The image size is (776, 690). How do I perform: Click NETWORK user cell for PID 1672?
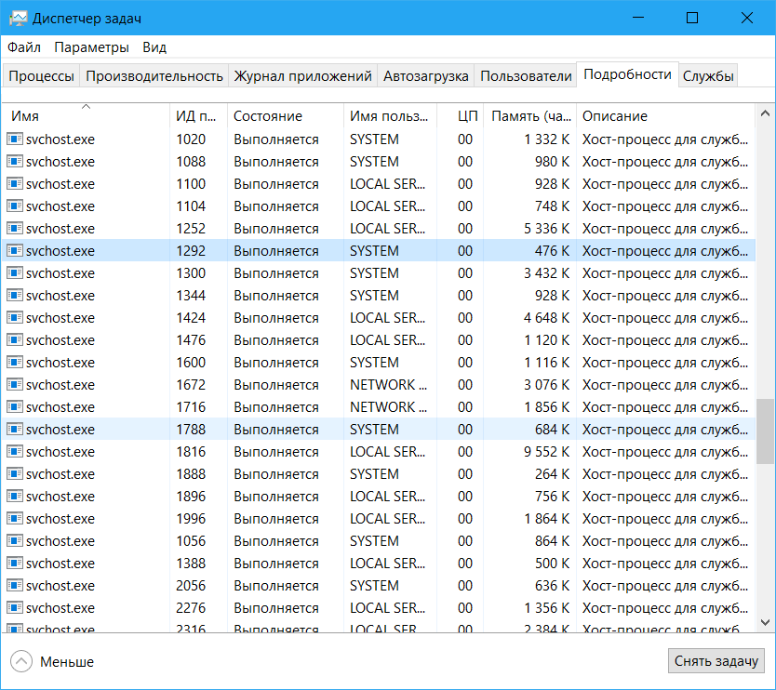point(388,384)
